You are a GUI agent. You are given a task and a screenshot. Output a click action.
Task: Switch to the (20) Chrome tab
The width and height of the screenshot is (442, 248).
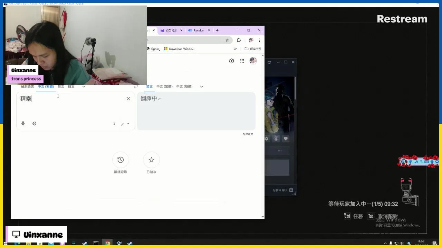click(x=172, y=30)
